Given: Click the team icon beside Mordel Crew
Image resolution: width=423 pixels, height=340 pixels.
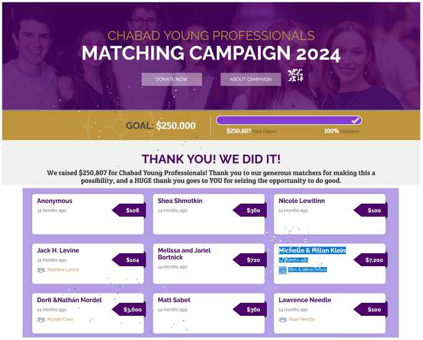Looking at the screenshot, I should click(x=41, y=320).
